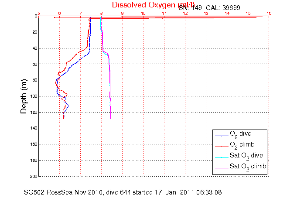Click the red line sample in the legend
Image resolution: width=297 pixels, height=198 pixels.
coord(222,147)
